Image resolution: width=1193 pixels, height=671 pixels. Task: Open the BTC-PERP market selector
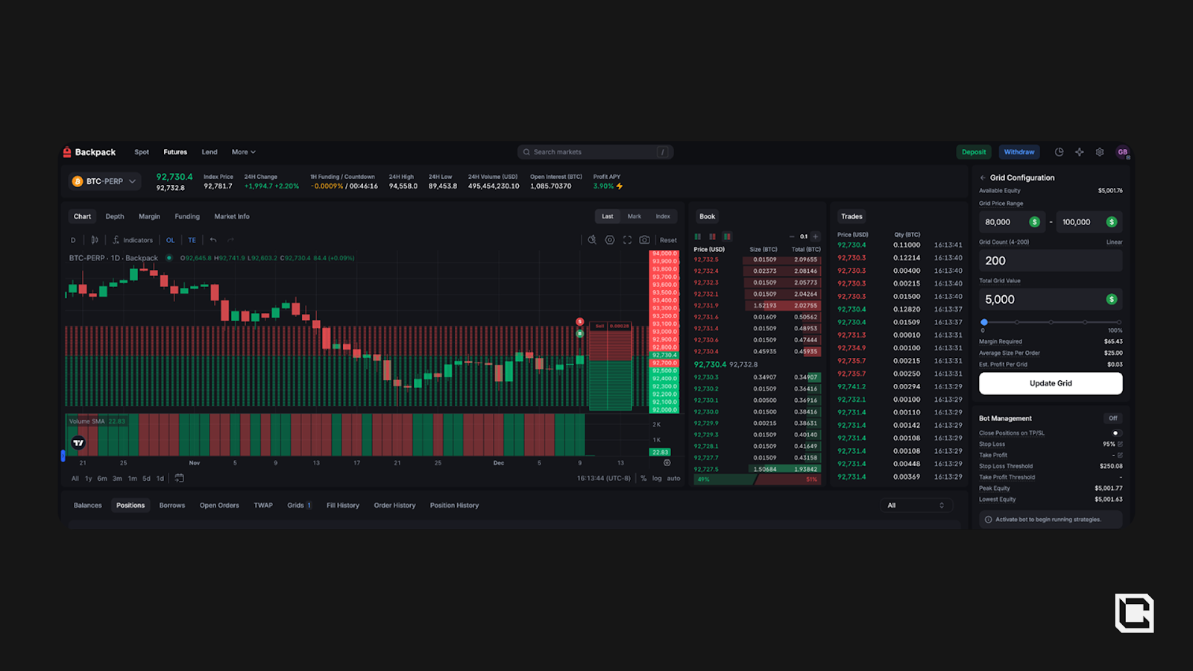pos(104,181)
